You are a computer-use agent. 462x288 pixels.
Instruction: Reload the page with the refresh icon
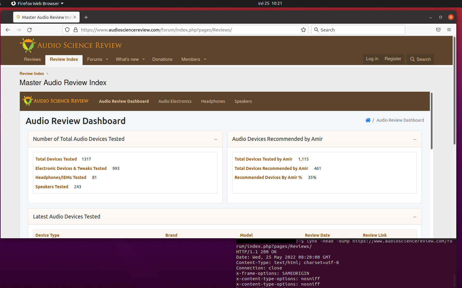(x=29, y=30)
